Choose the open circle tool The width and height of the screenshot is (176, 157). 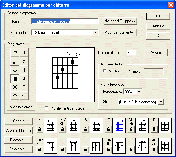pyautogui.click(x=15, y=70)
